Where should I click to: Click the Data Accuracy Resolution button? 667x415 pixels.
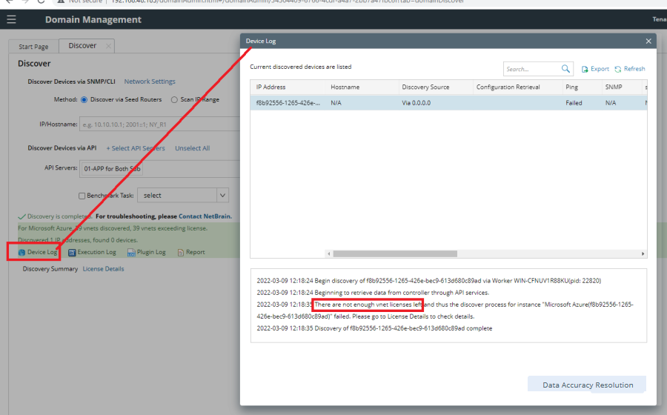coord(587,385)
